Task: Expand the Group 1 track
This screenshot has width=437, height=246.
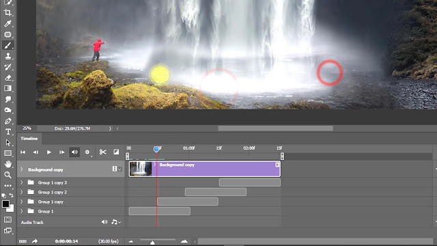Action: [x=21, y=211]
